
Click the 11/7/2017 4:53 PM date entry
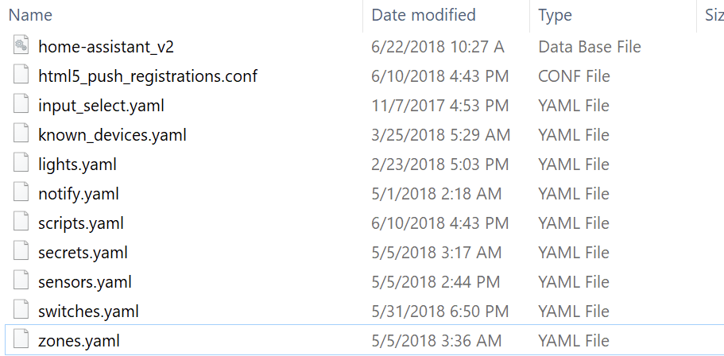440,105
